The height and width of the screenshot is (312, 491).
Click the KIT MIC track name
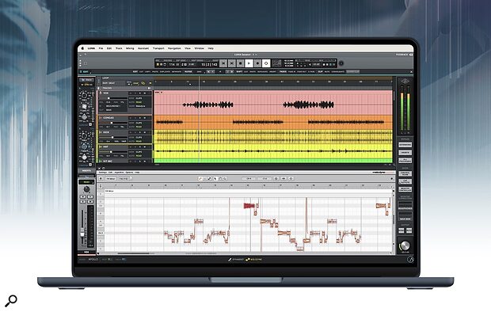coord(108,161)
